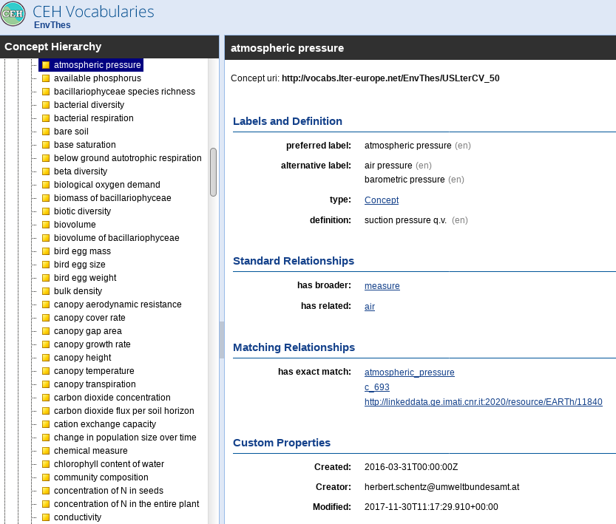
Task: Select community composition in the tree
Action: click(101, 477)
